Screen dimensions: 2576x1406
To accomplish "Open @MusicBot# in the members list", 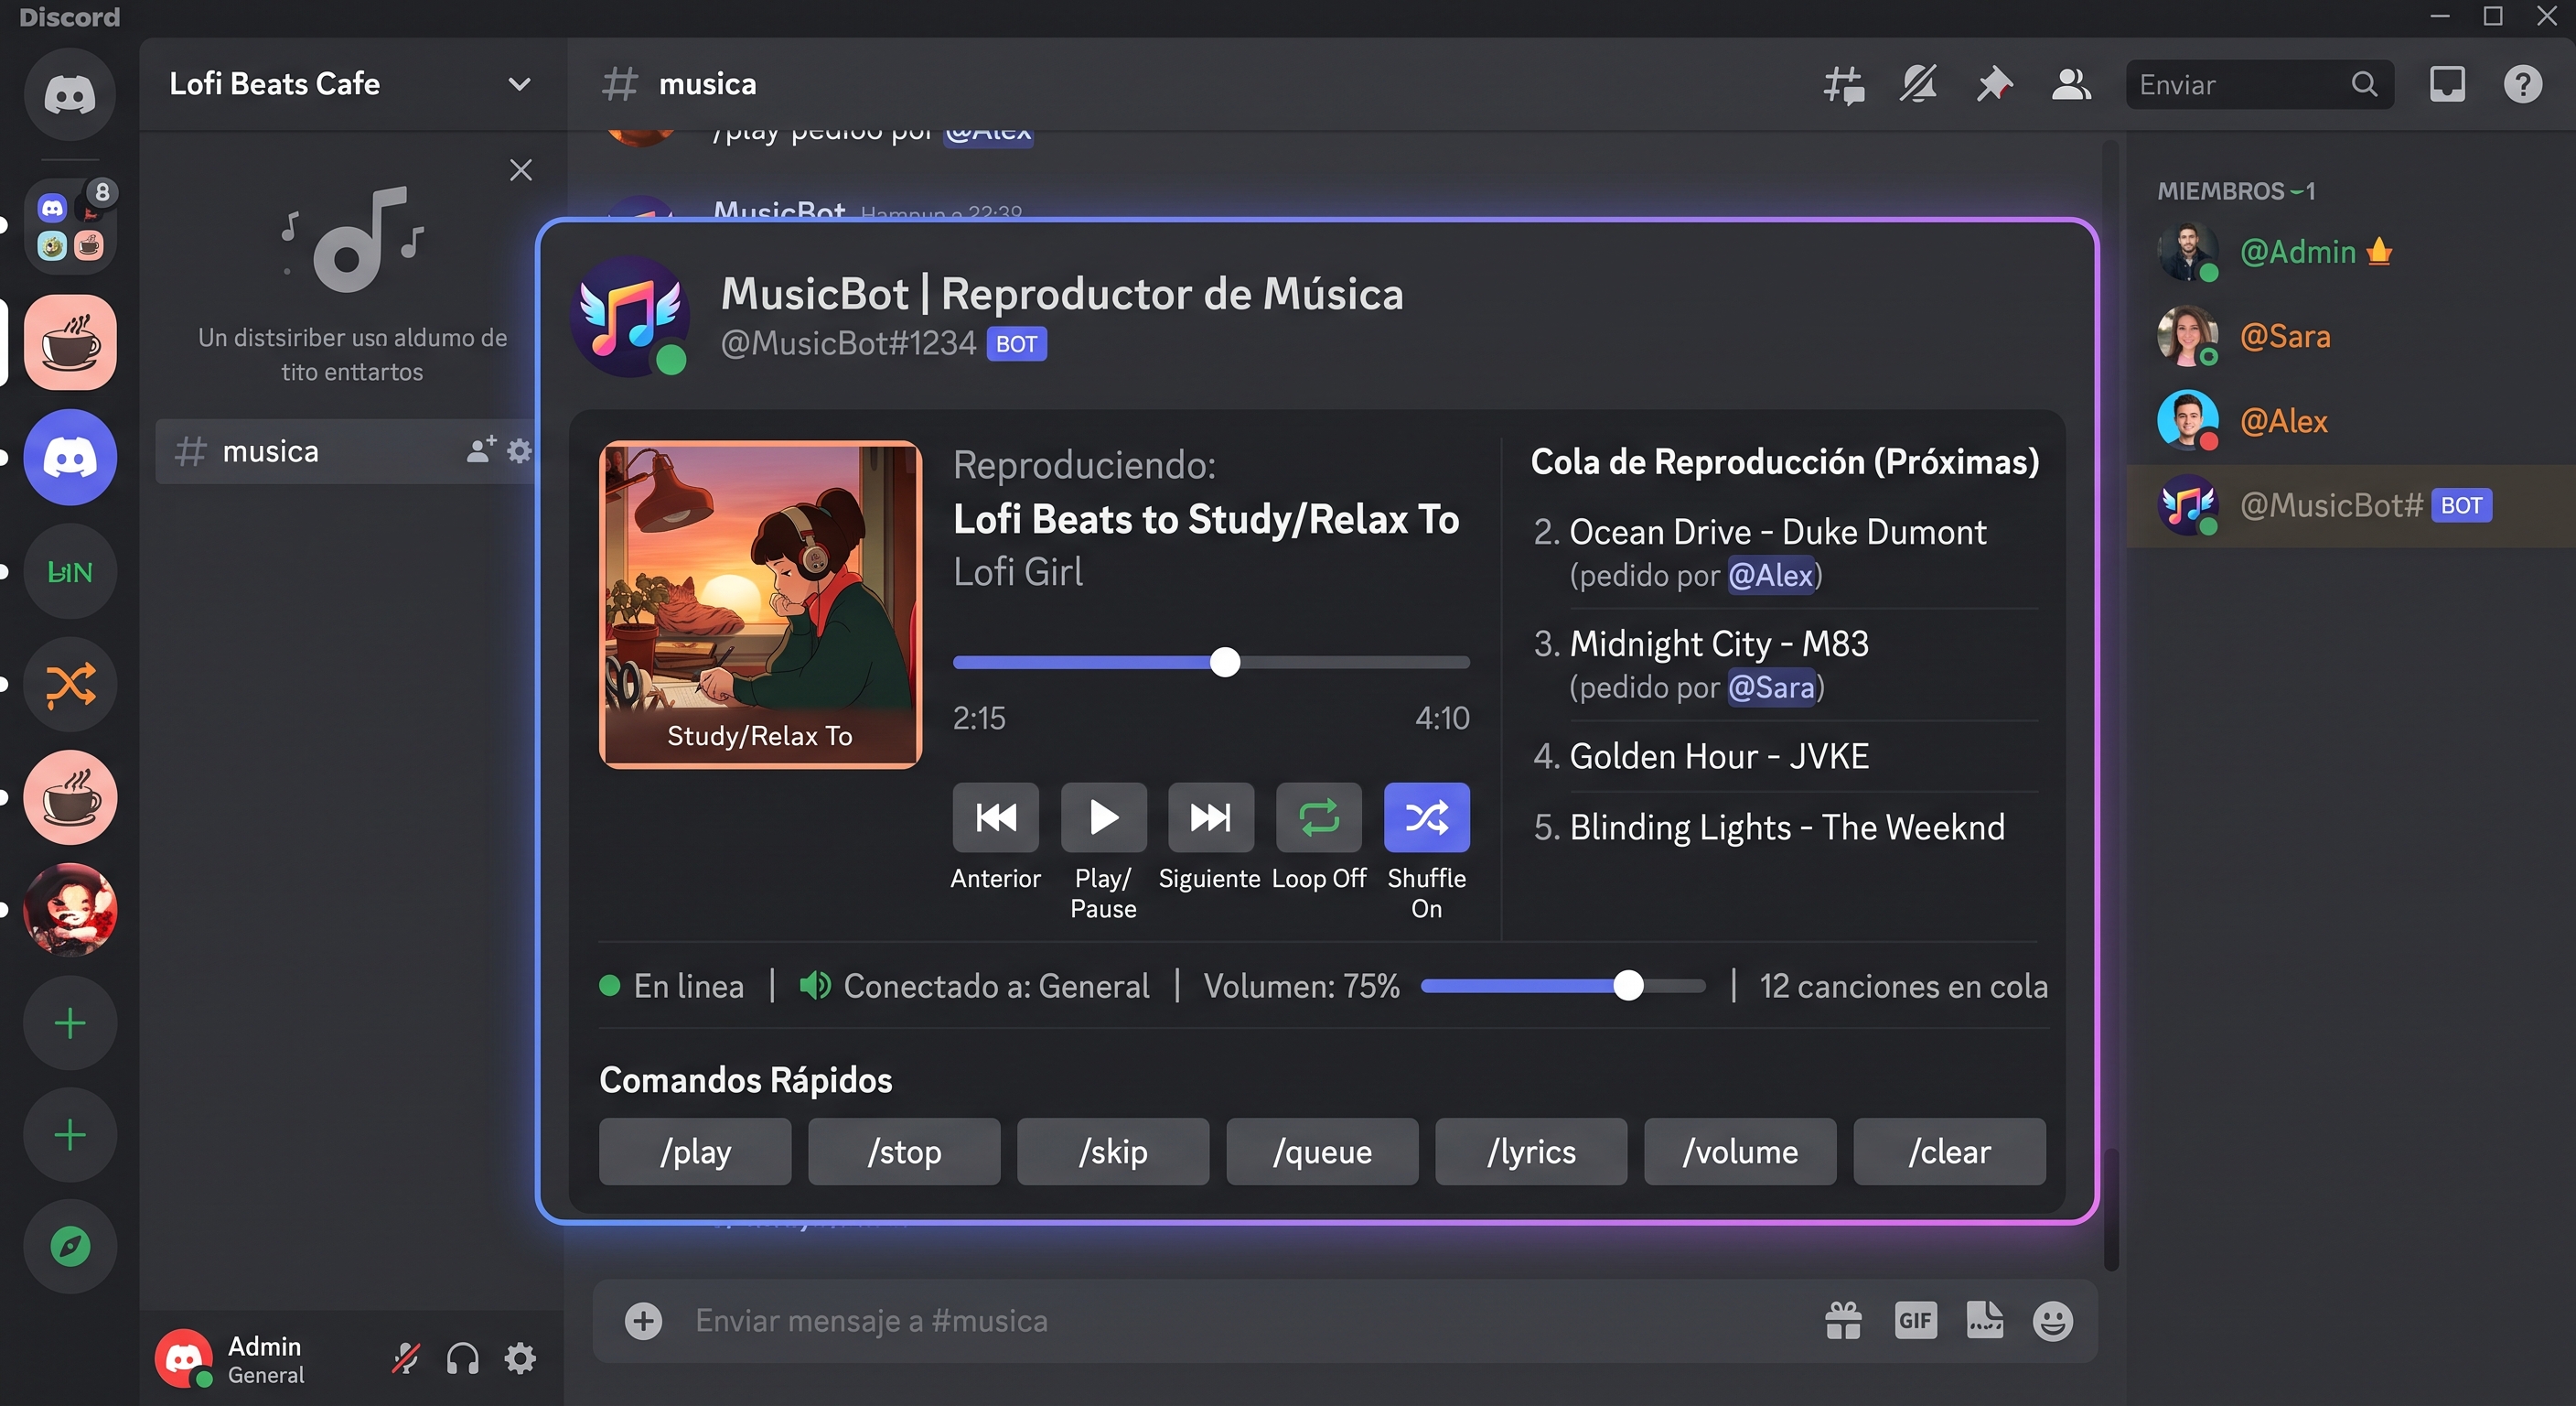I will 2350,505.
